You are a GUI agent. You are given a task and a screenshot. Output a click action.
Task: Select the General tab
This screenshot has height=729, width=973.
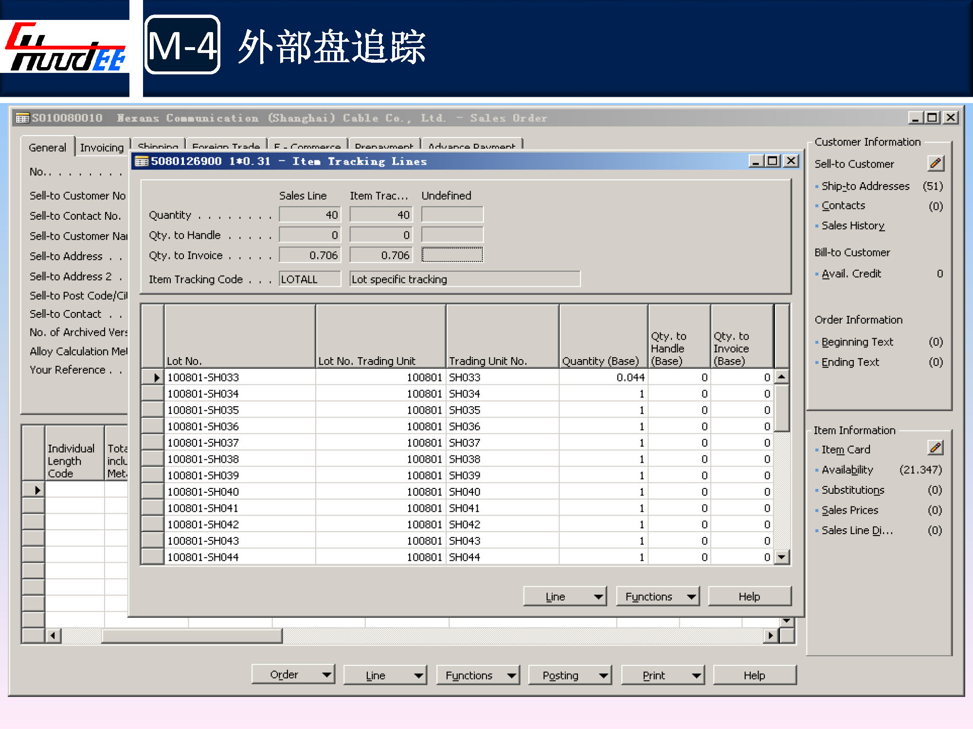pos(47,148)
